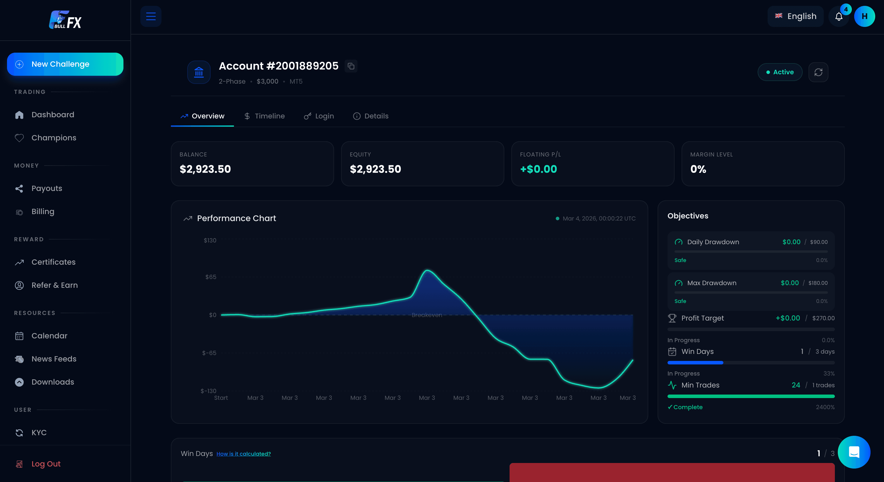Open the Refer & Earn page
Screen dimensions: 884x482
55,285
